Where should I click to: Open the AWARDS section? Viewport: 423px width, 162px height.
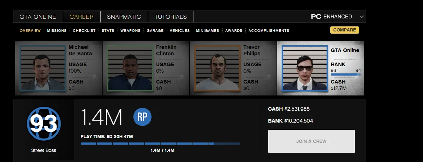tap(234, 31)
